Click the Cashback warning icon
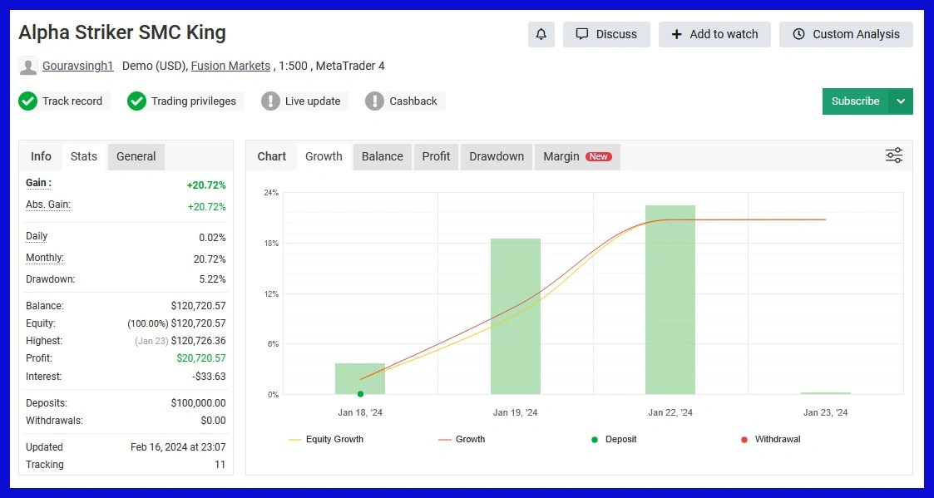934x498 pixels. 374,101
